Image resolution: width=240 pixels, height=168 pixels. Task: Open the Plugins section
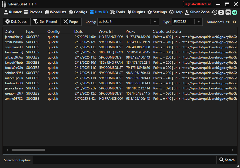136,12
